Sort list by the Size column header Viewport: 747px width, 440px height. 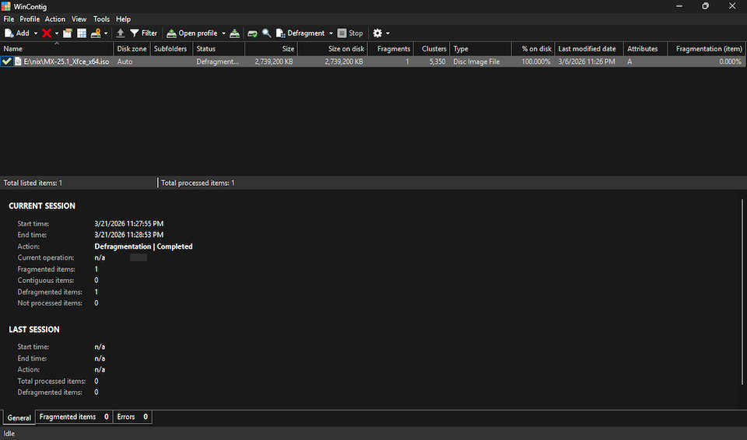[x=272, y=48]
